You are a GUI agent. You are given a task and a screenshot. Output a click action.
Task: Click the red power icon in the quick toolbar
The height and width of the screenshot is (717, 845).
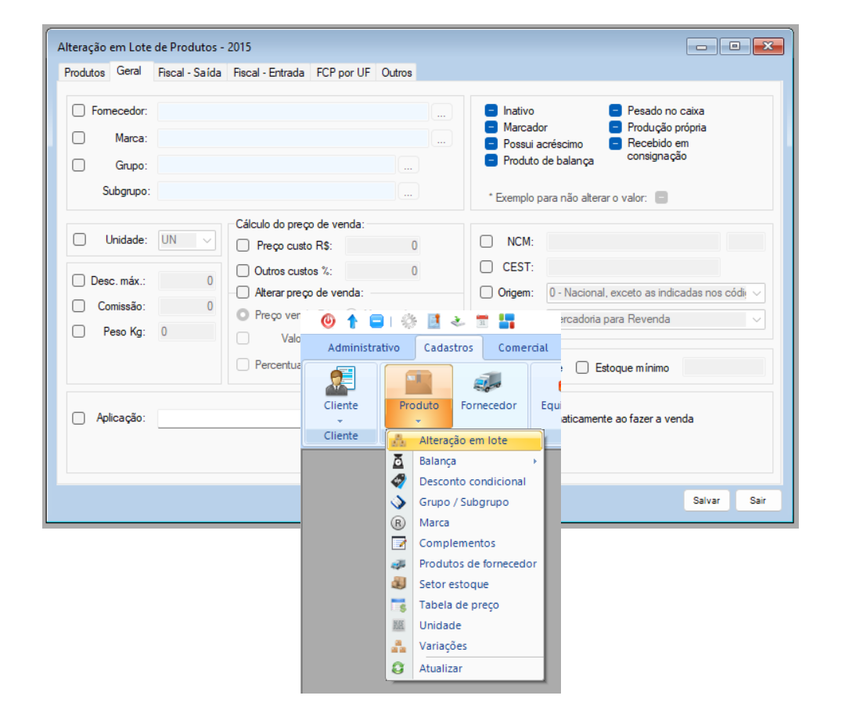329,321
